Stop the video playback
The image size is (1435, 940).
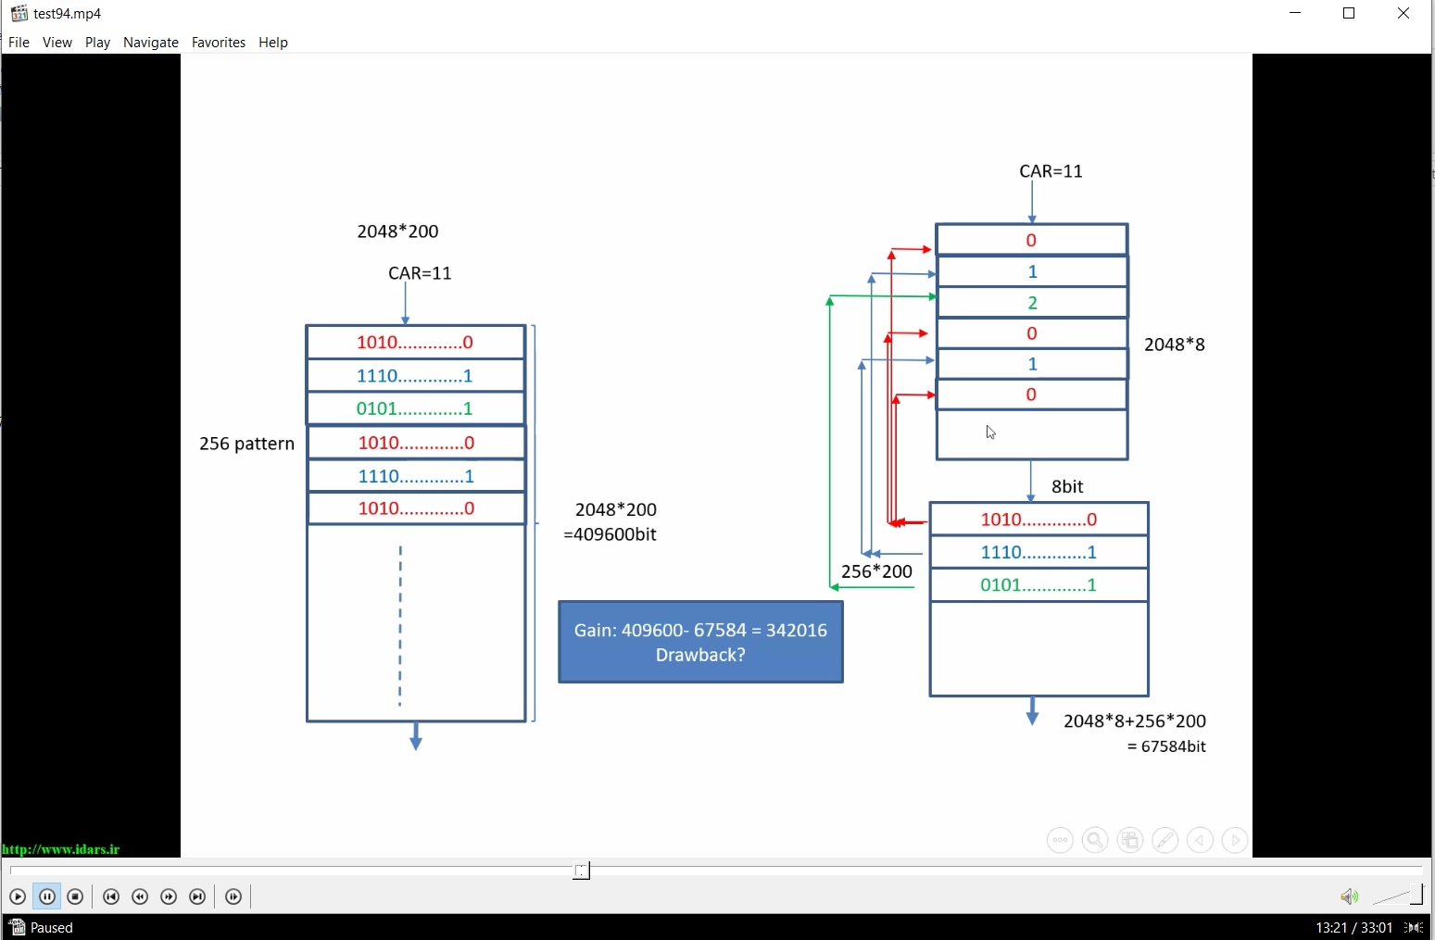tap(76, 896)
